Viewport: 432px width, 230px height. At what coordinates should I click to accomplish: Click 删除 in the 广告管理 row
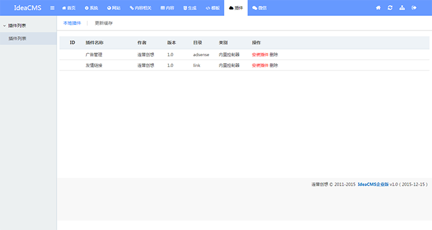274,54
